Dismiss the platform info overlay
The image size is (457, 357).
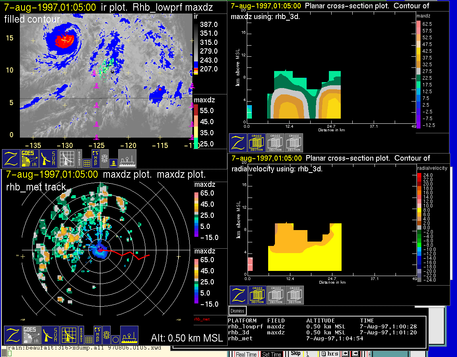(238, 311)
